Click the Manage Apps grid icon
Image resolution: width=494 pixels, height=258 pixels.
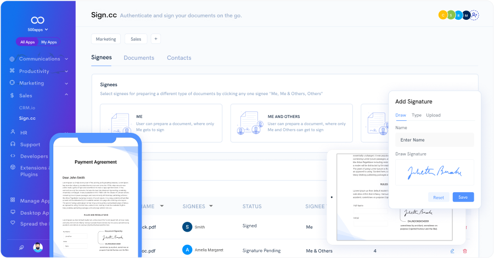coord(13,200)
